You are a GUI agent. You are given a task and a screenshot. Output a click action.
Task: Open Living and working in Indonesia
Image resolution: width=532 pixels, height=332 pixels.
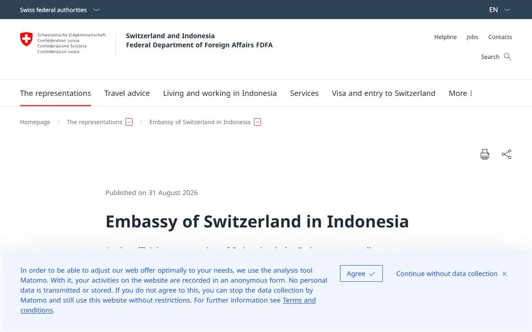pyautogui.click(x=220, y=93)
